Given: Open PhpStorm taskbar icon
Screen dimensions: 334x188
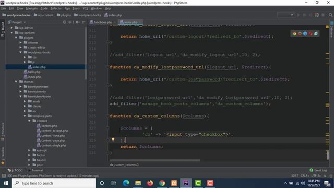Looking at the screenshot, I should (x=186, y=183).
